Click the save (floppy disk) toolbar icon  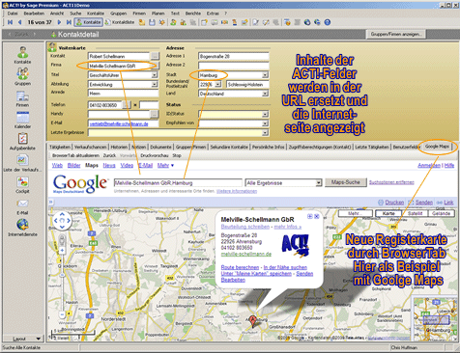tap(152, 22)
